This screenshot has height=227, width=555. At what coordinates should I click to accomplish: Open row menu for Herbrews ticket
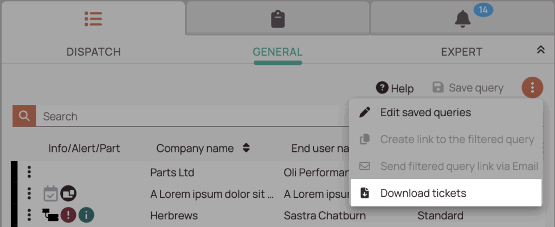coord(29,215)
